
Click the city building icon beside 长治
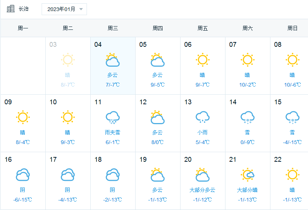pos(11,9)
